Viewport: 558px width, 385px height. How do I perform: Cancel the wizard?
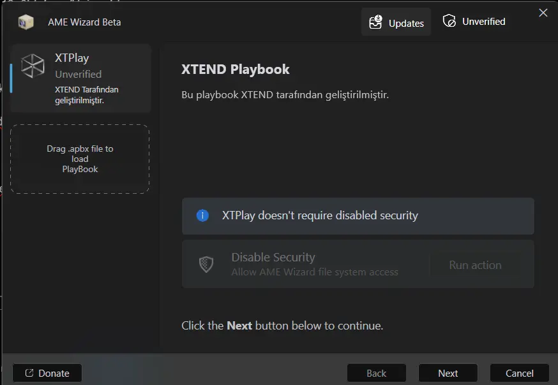click(x=520, y=374)
